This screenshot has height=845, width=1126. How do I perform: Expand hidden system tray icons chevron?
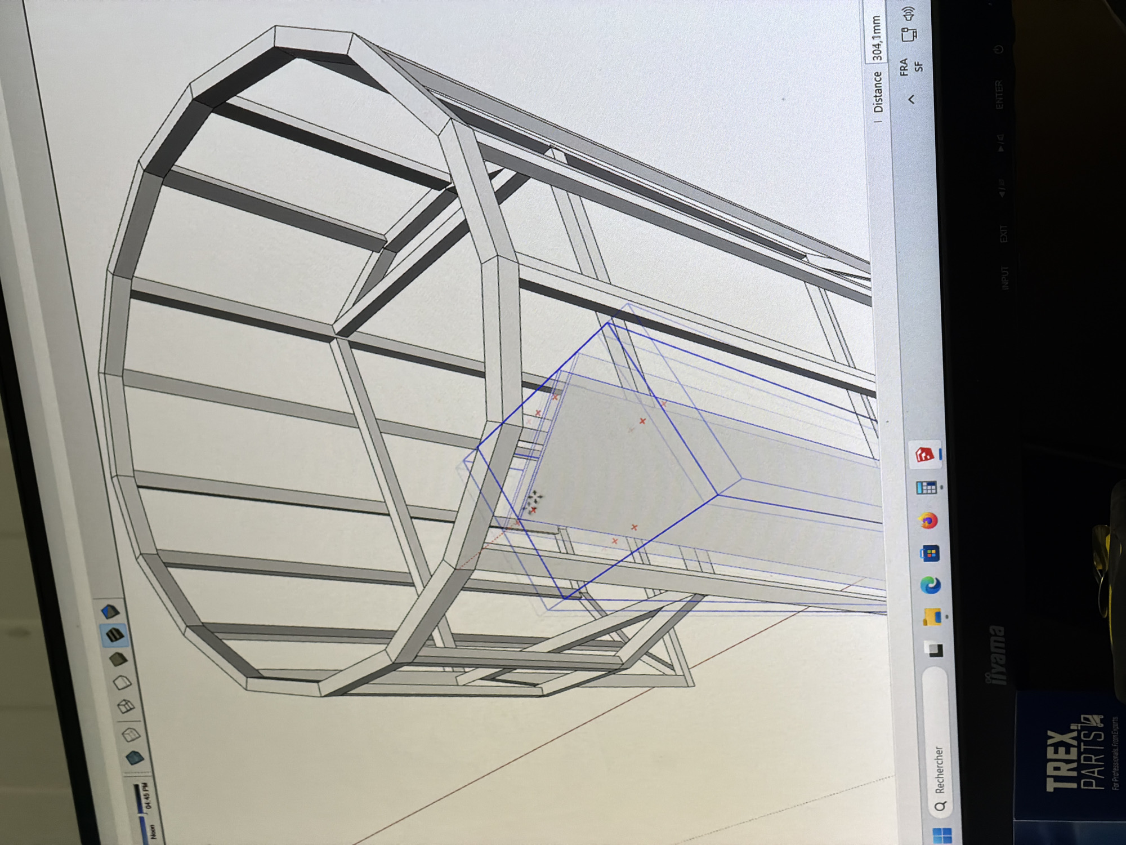click(x=911, y=99)
